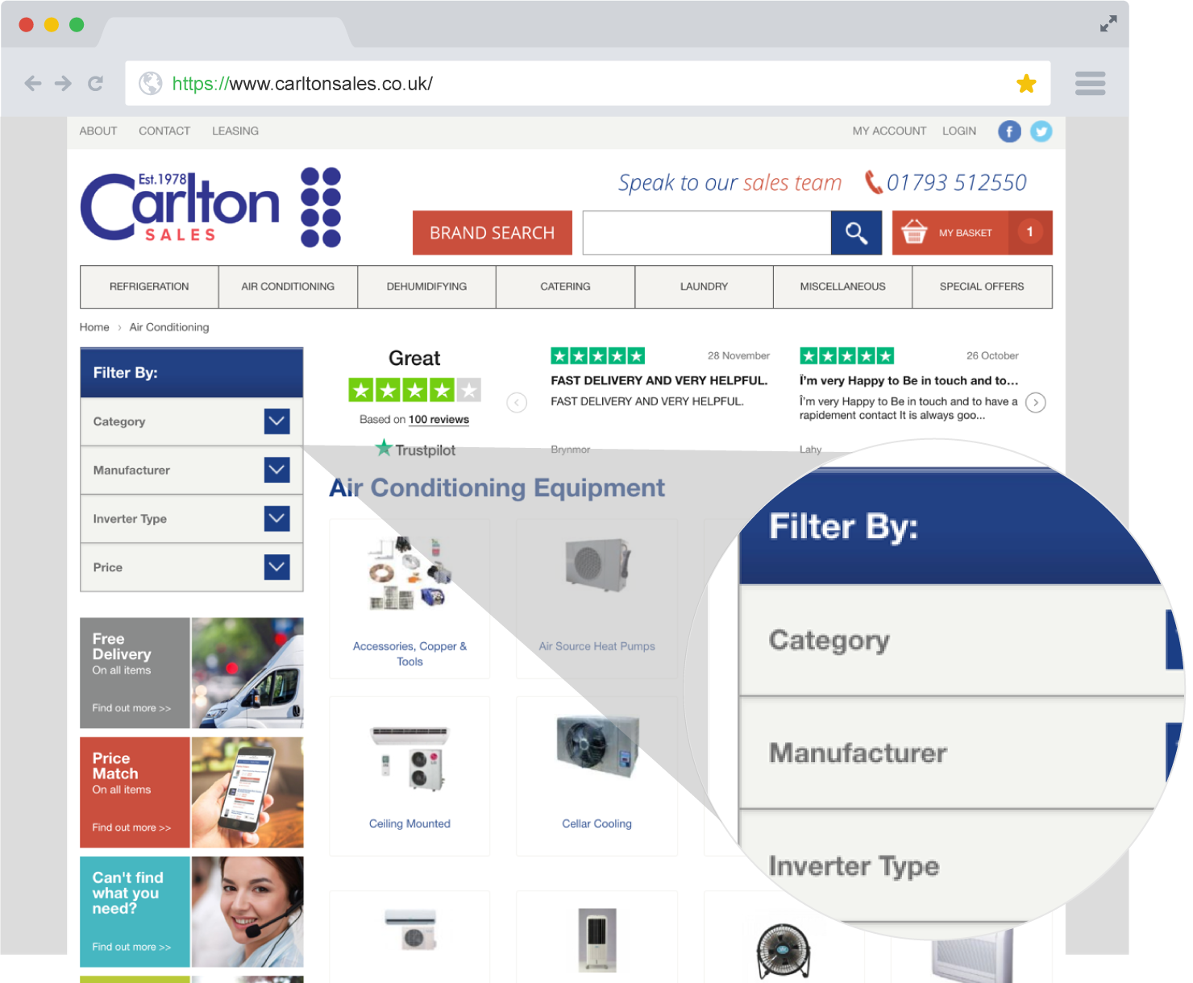This screenshot has width=1193, height=983.
Task: Reload the page with the refresh icon
Action: 95,83
